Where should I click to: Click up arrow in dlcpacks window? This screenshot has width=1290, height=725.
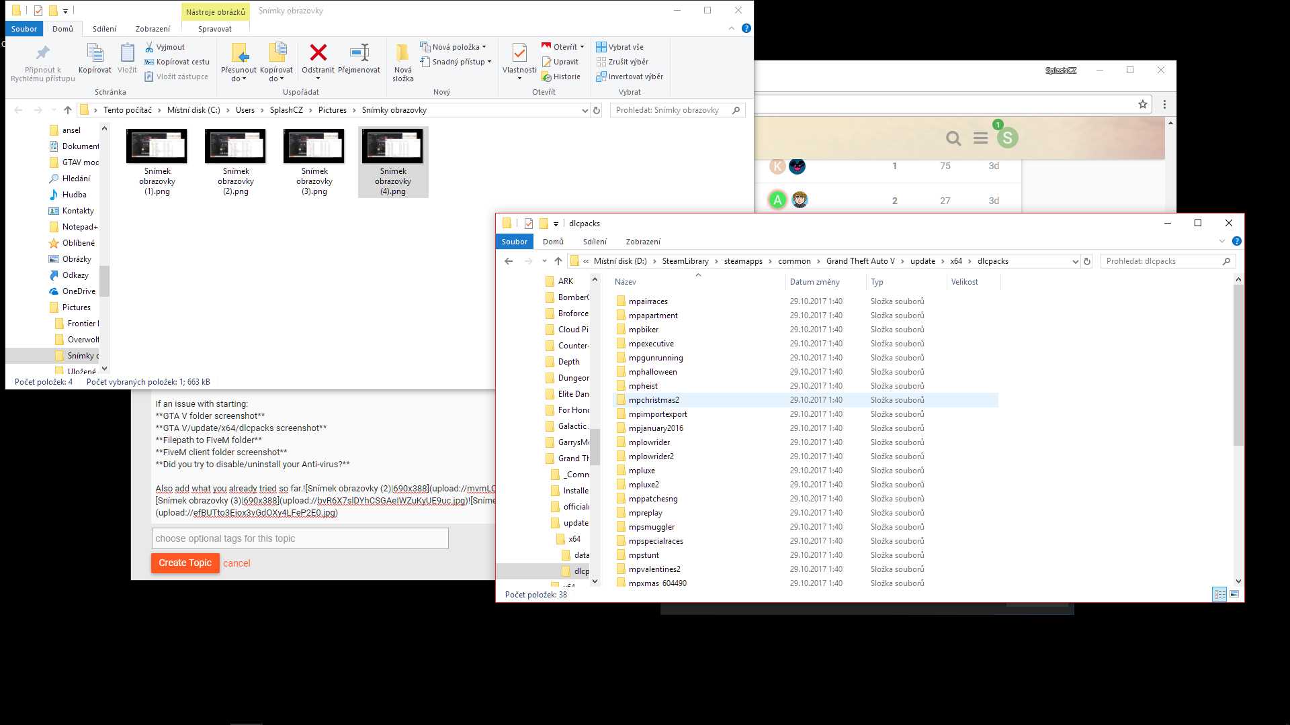pos(558,261)
